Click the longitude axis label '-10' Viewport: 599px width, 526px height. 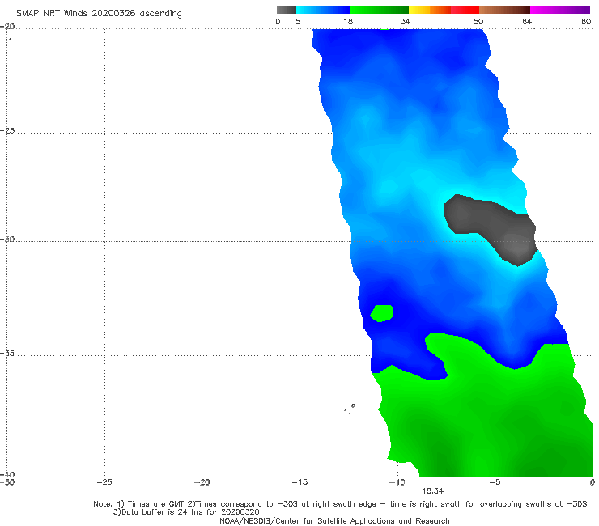[x=397, y=482]
